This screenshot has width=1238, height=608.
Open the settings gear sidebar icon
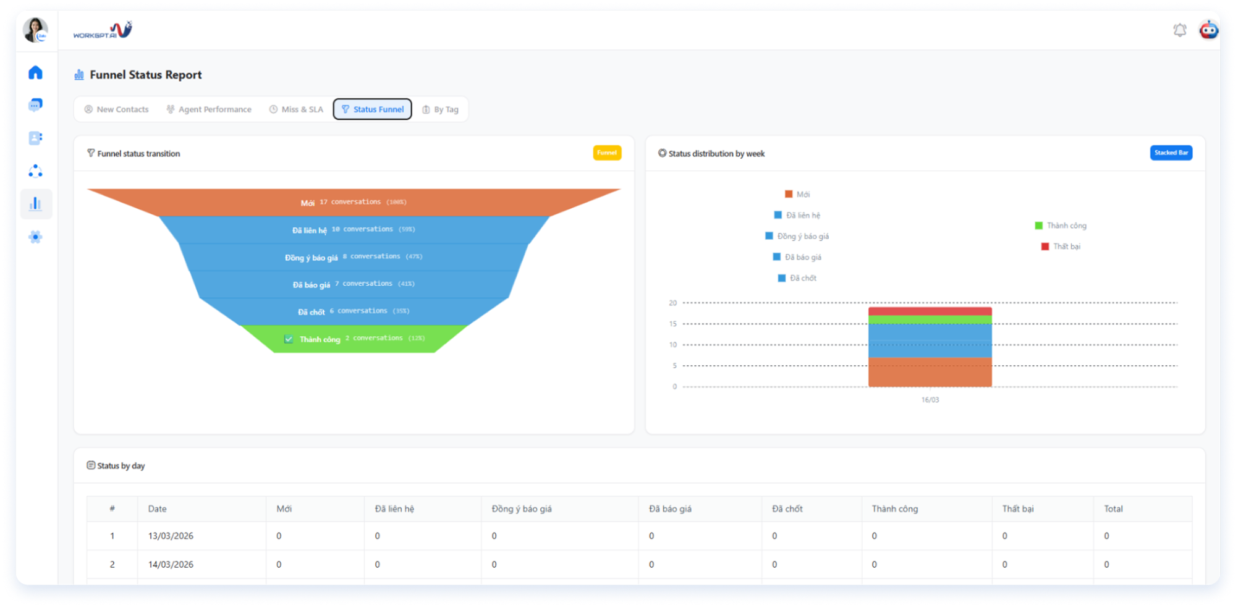35,237
